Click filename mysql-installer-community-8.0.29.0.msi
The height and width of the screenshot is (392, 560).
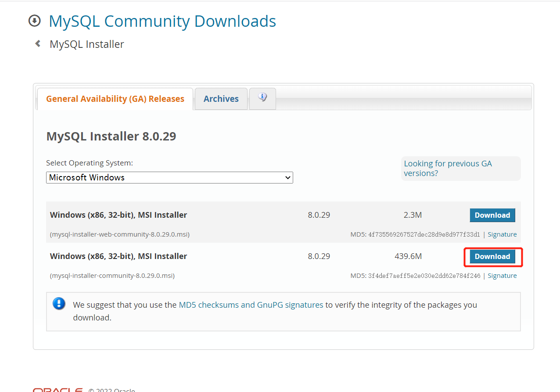[112, 276]
